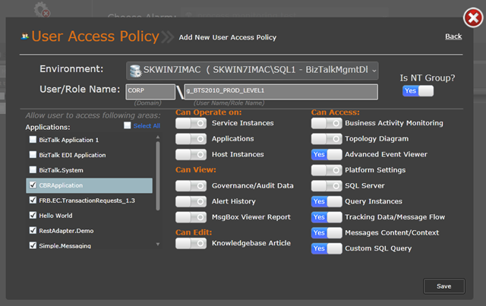486x306 pixels.
Task: Uncheck FRB.EC.TransactionRequests_1.3 checkbox
Action: [33, 200]
